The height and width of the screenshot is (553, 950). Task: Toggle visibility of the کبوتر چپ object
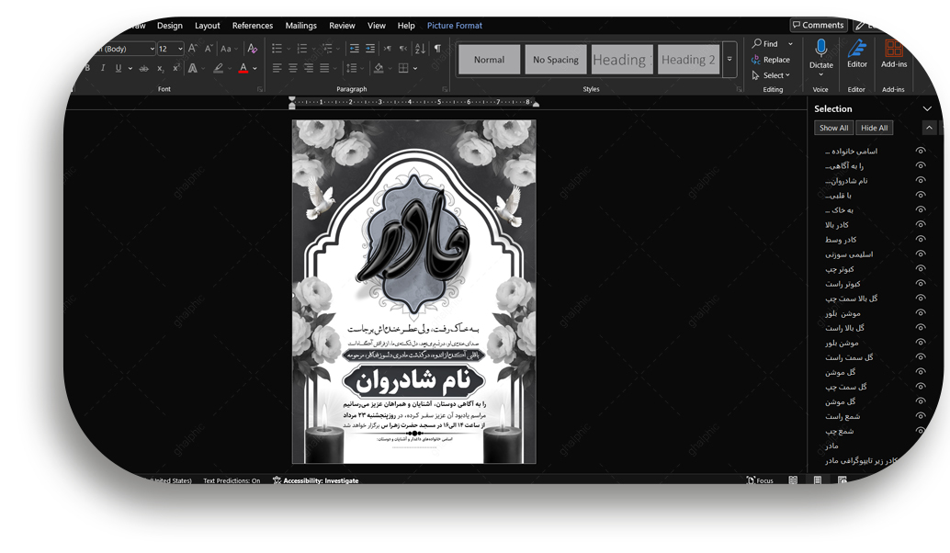pyautogui.click(x=920, y=269)
